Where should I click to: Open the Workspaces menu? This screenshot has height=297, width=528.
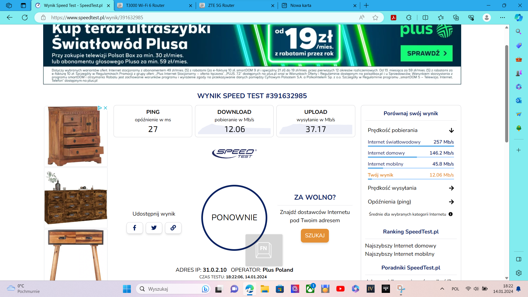(9, 5)
